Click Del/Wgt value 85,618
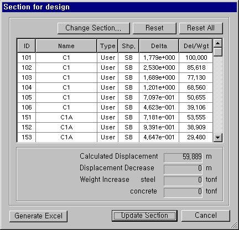Image resolution: width=239 pixels, height=230 pixels. [x=196, y=67]
